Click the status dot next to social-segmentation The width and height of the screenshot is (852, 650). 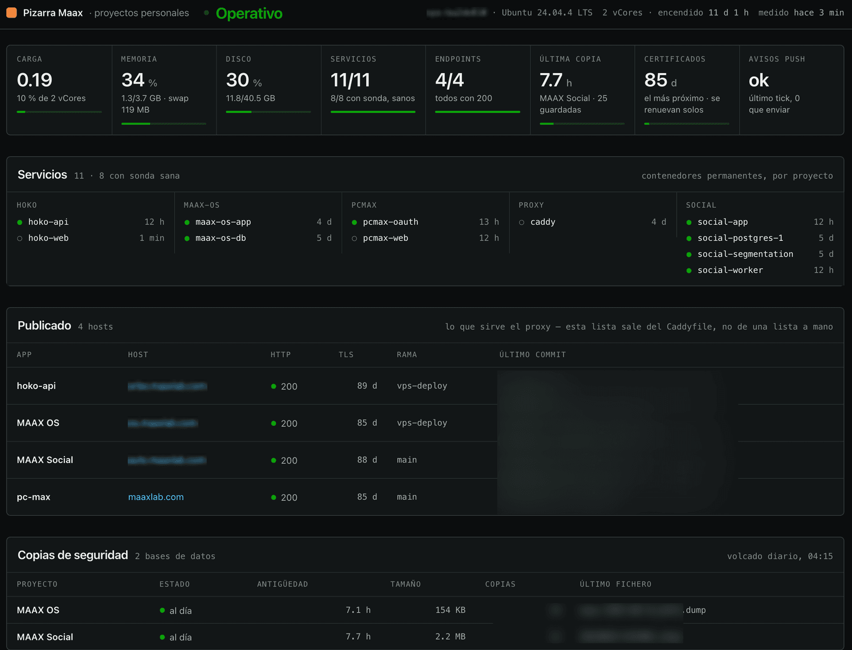point(689,254)
